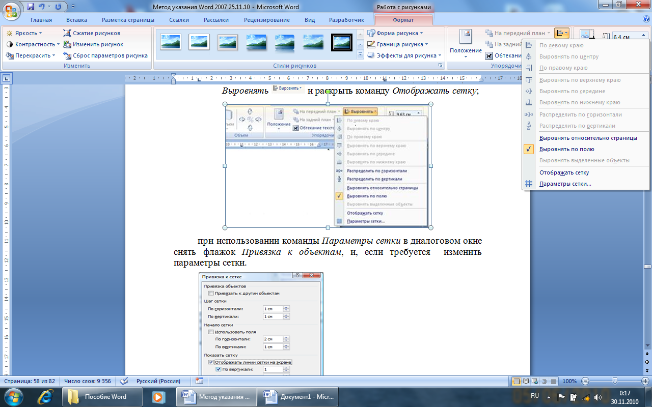Switch to Outline view
652x407 pixels.
coord(544,381)
